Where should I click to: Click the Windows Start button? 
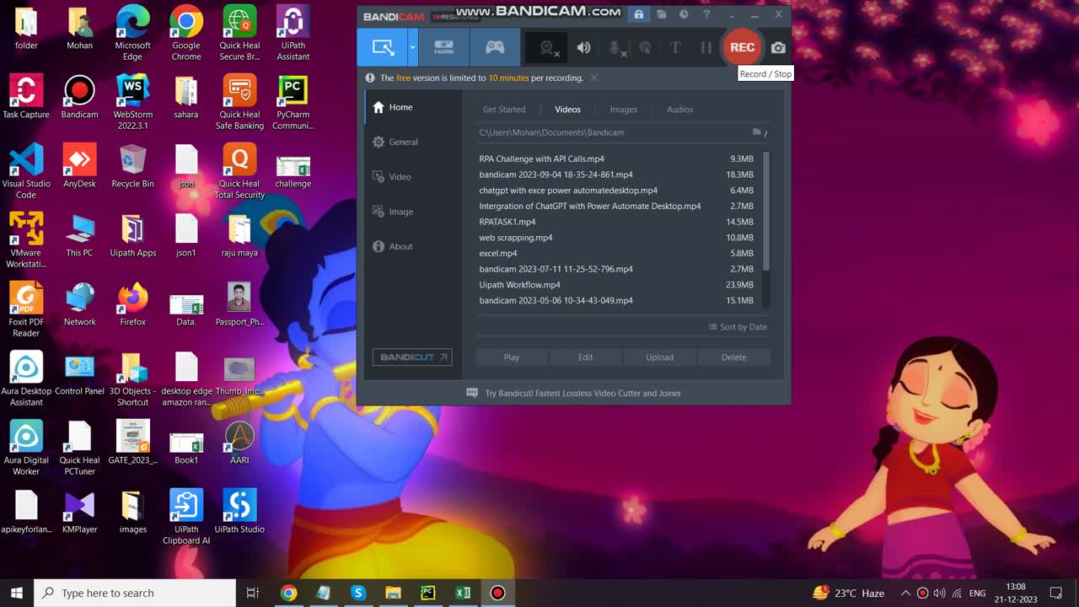coord(16,593)
